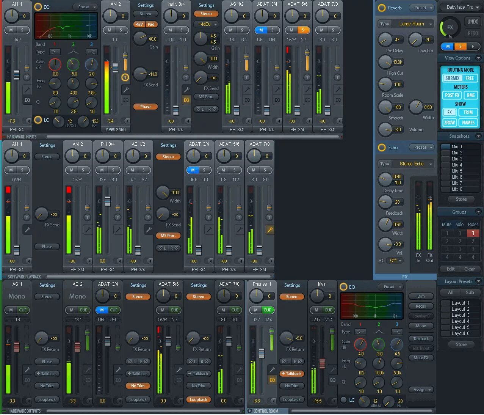Toggle the Echo power ring icon

coord(382,147)
